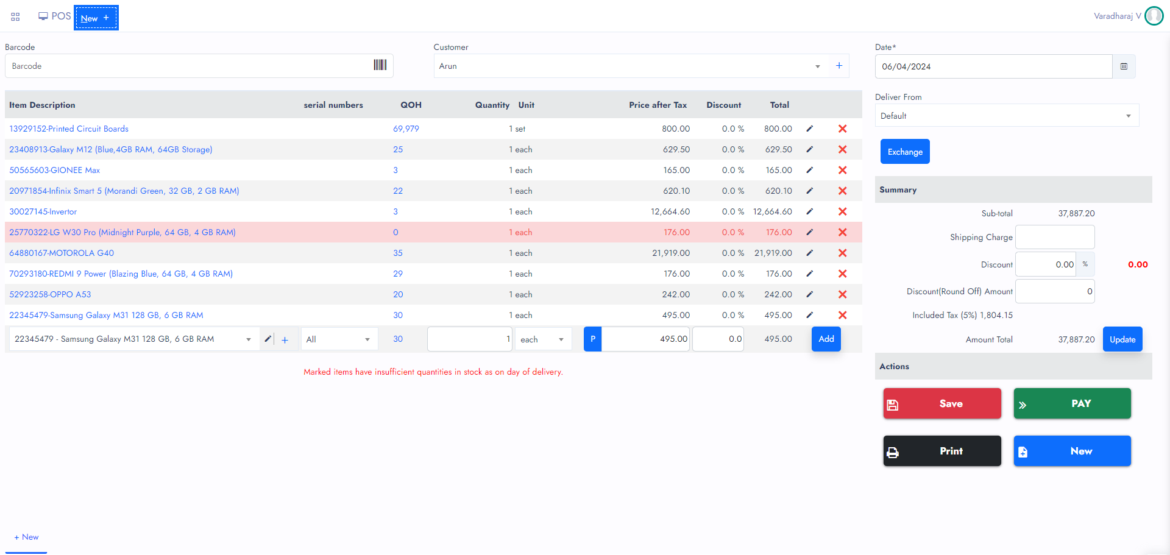Edit the OPPO A53 row

(x=810, y=294)
